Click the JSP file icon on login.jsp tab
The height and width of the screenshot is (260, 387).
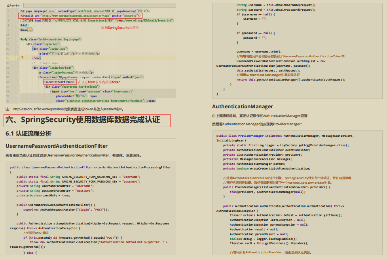point(8,5)
